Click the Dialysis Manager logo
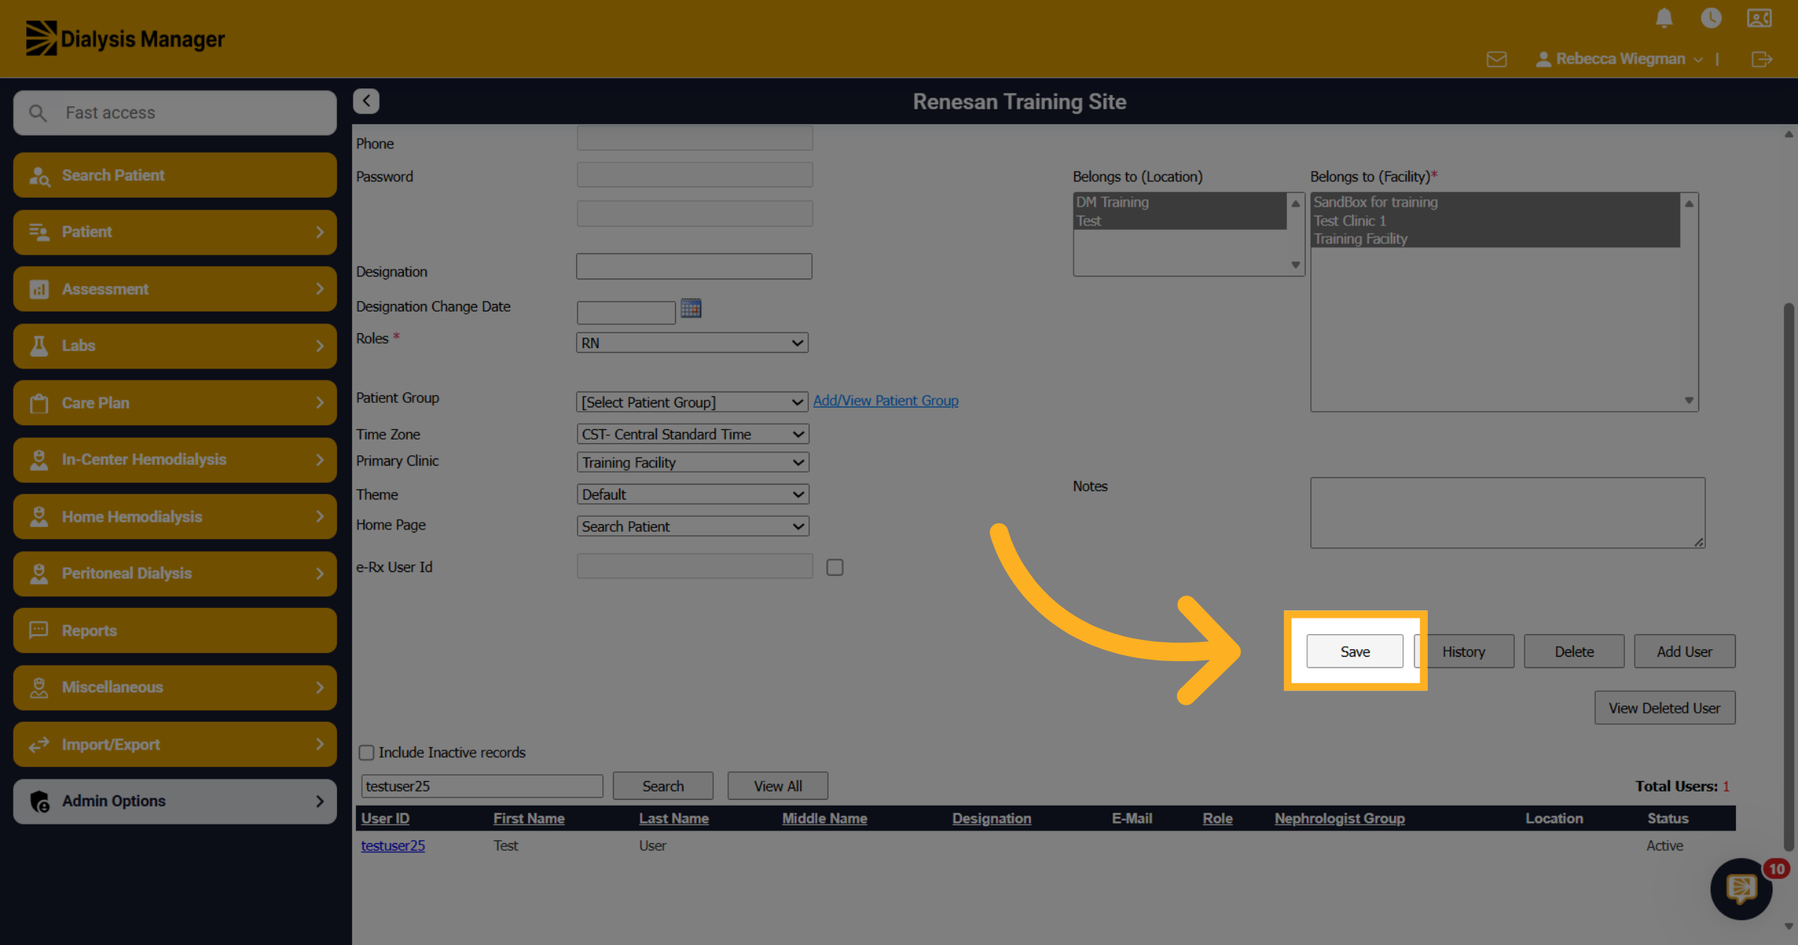This screenshot has height=945, width=1798. pyautogui.click(x=125, y=38)
